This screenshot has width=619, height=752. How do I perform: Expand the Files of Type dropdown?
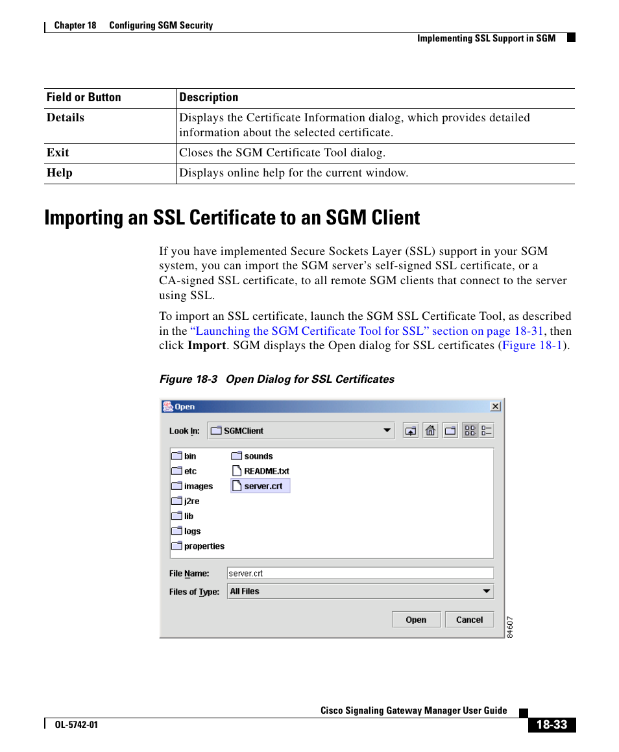tap(360, 591)
